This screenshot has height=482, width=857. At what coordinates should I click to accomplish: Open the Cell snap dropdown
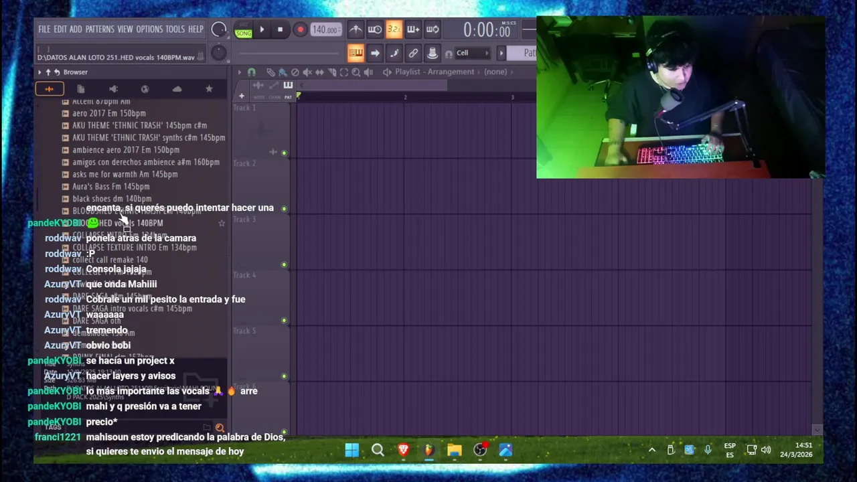(x=471, y=53)
